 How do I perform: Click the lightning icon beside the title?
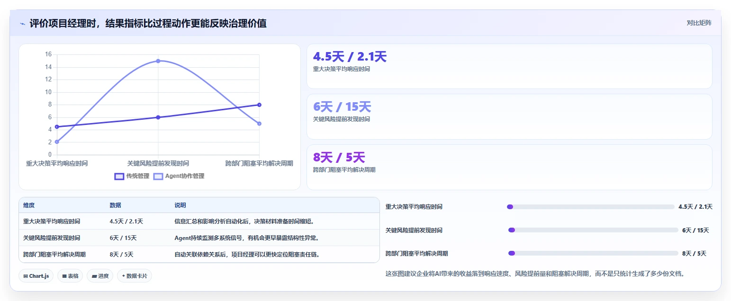[x=23, y=24]
